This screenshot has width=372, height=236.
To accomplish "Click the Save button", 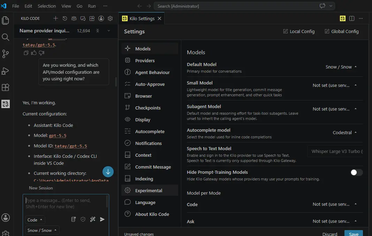I will point(354,234).
